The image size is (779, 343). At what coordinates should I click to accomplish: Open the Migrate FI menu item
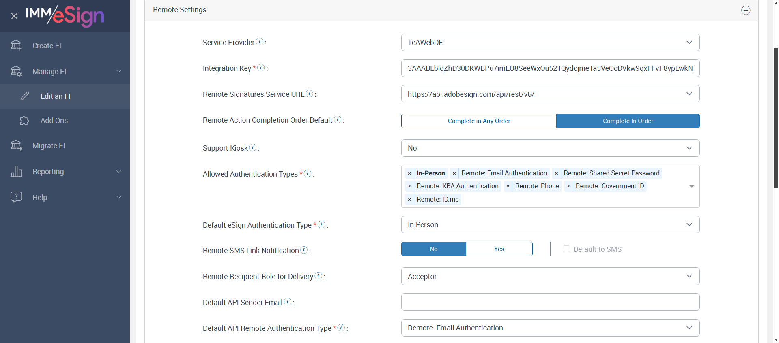pos(49,146)
